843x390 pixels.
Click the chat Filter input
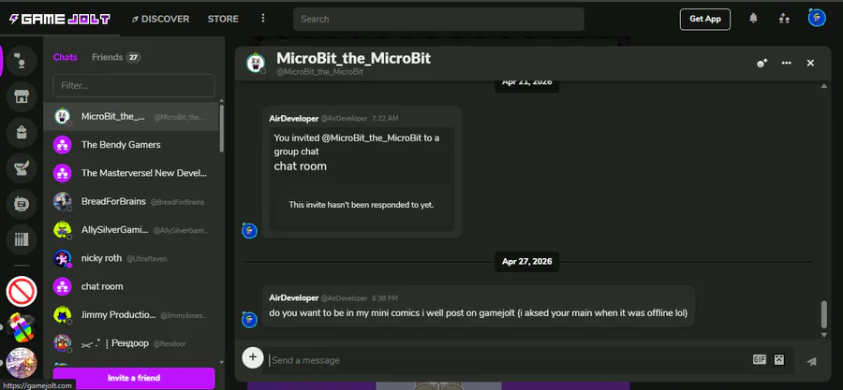pos(134,85)
